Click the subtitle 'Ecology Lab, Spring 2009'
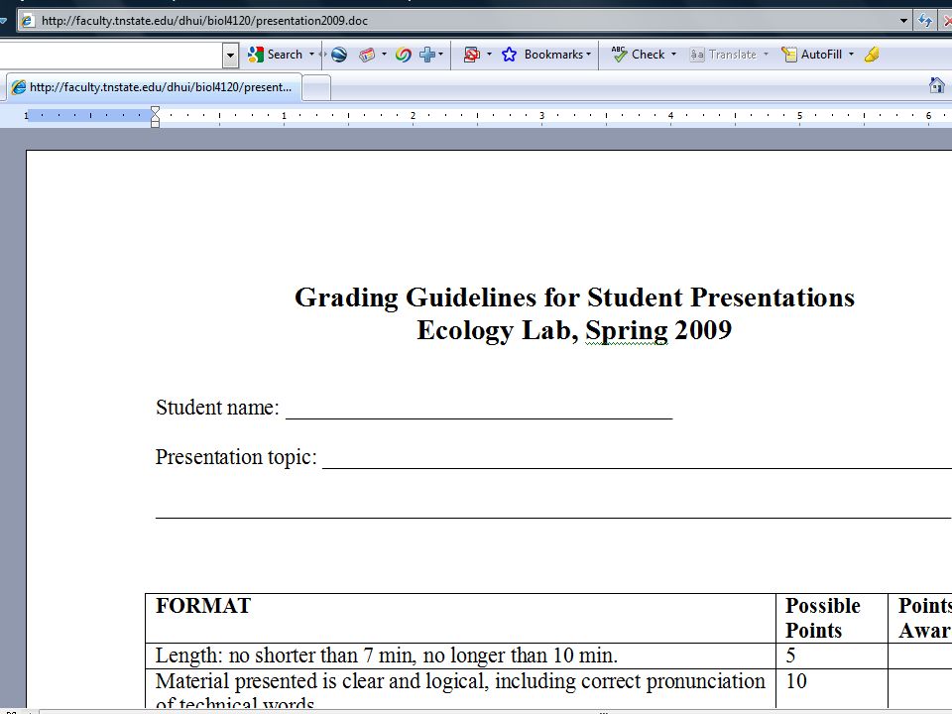 (x=574, y=330)
